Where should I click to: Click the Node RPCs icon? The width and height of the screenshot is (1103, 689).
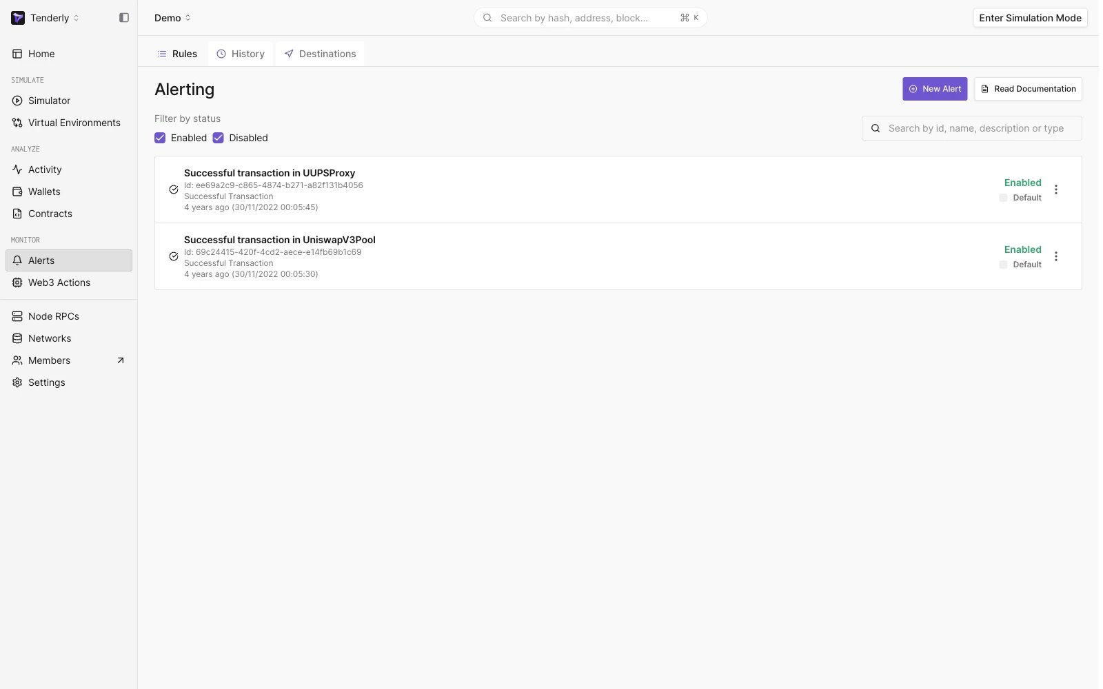coord(17,316)
